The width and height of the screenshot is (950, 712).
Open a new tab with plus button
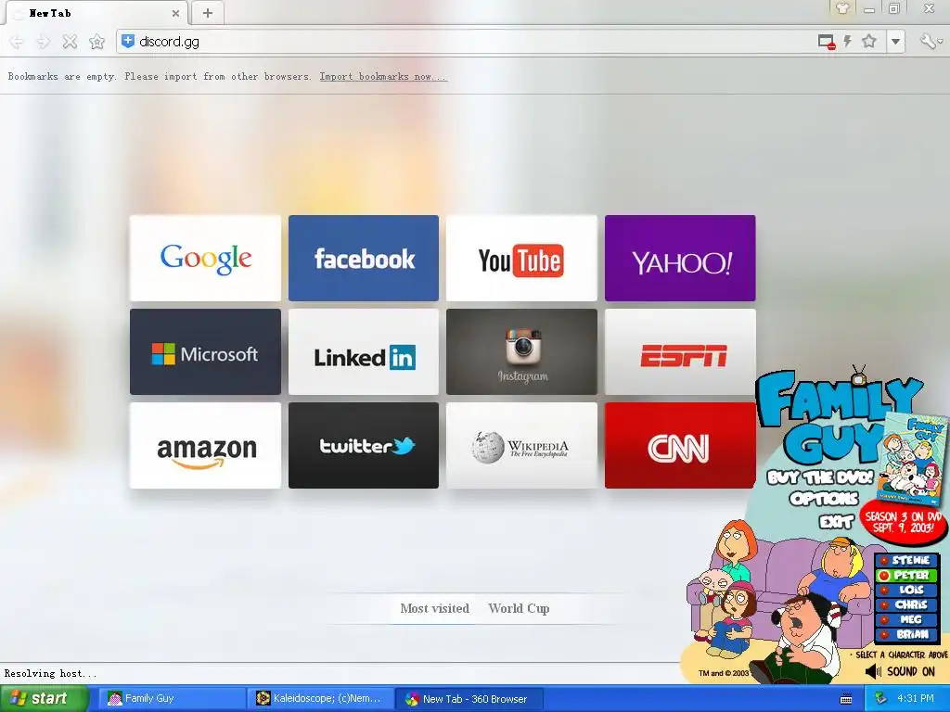(208, 13)
